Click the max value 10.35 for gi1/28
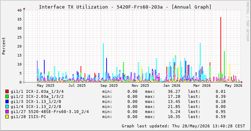Image resolution: width=251 pixels, height=131 pixels. [174, 117]
